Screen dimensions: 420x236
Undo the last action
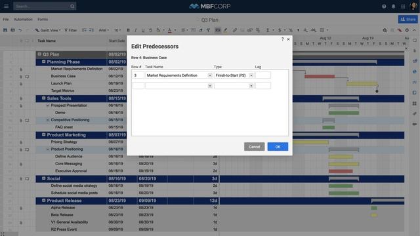(x=20, y=30)
